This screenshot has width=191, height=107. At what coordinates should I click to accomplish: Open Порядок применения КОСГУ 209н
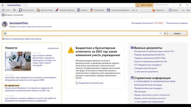click(150, 58)
